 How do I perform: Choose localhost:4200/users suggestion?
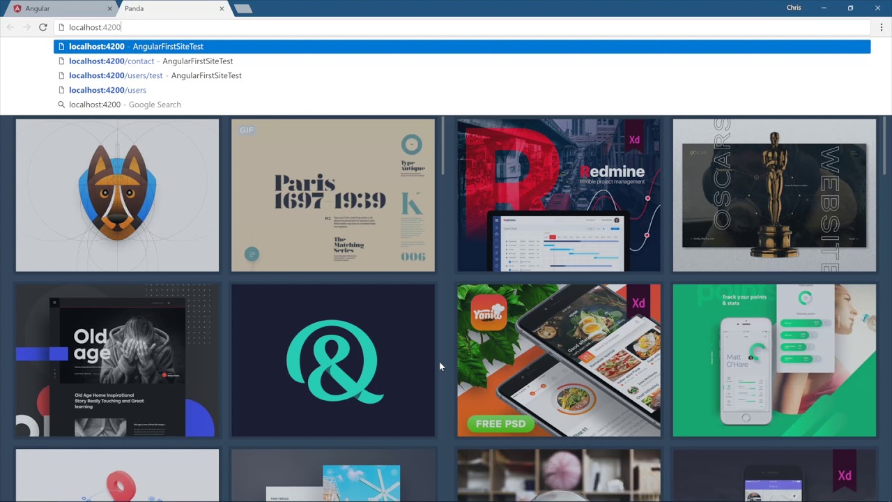[x=462, y=90]
